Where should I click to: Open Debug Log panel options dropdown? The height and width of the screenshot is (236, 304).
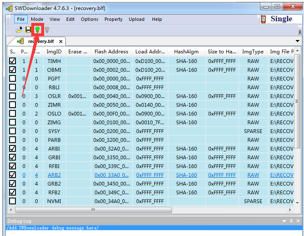pyautogui.click(x=284, y=221)
